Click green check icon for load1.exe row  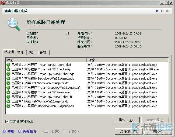[8, 65]
